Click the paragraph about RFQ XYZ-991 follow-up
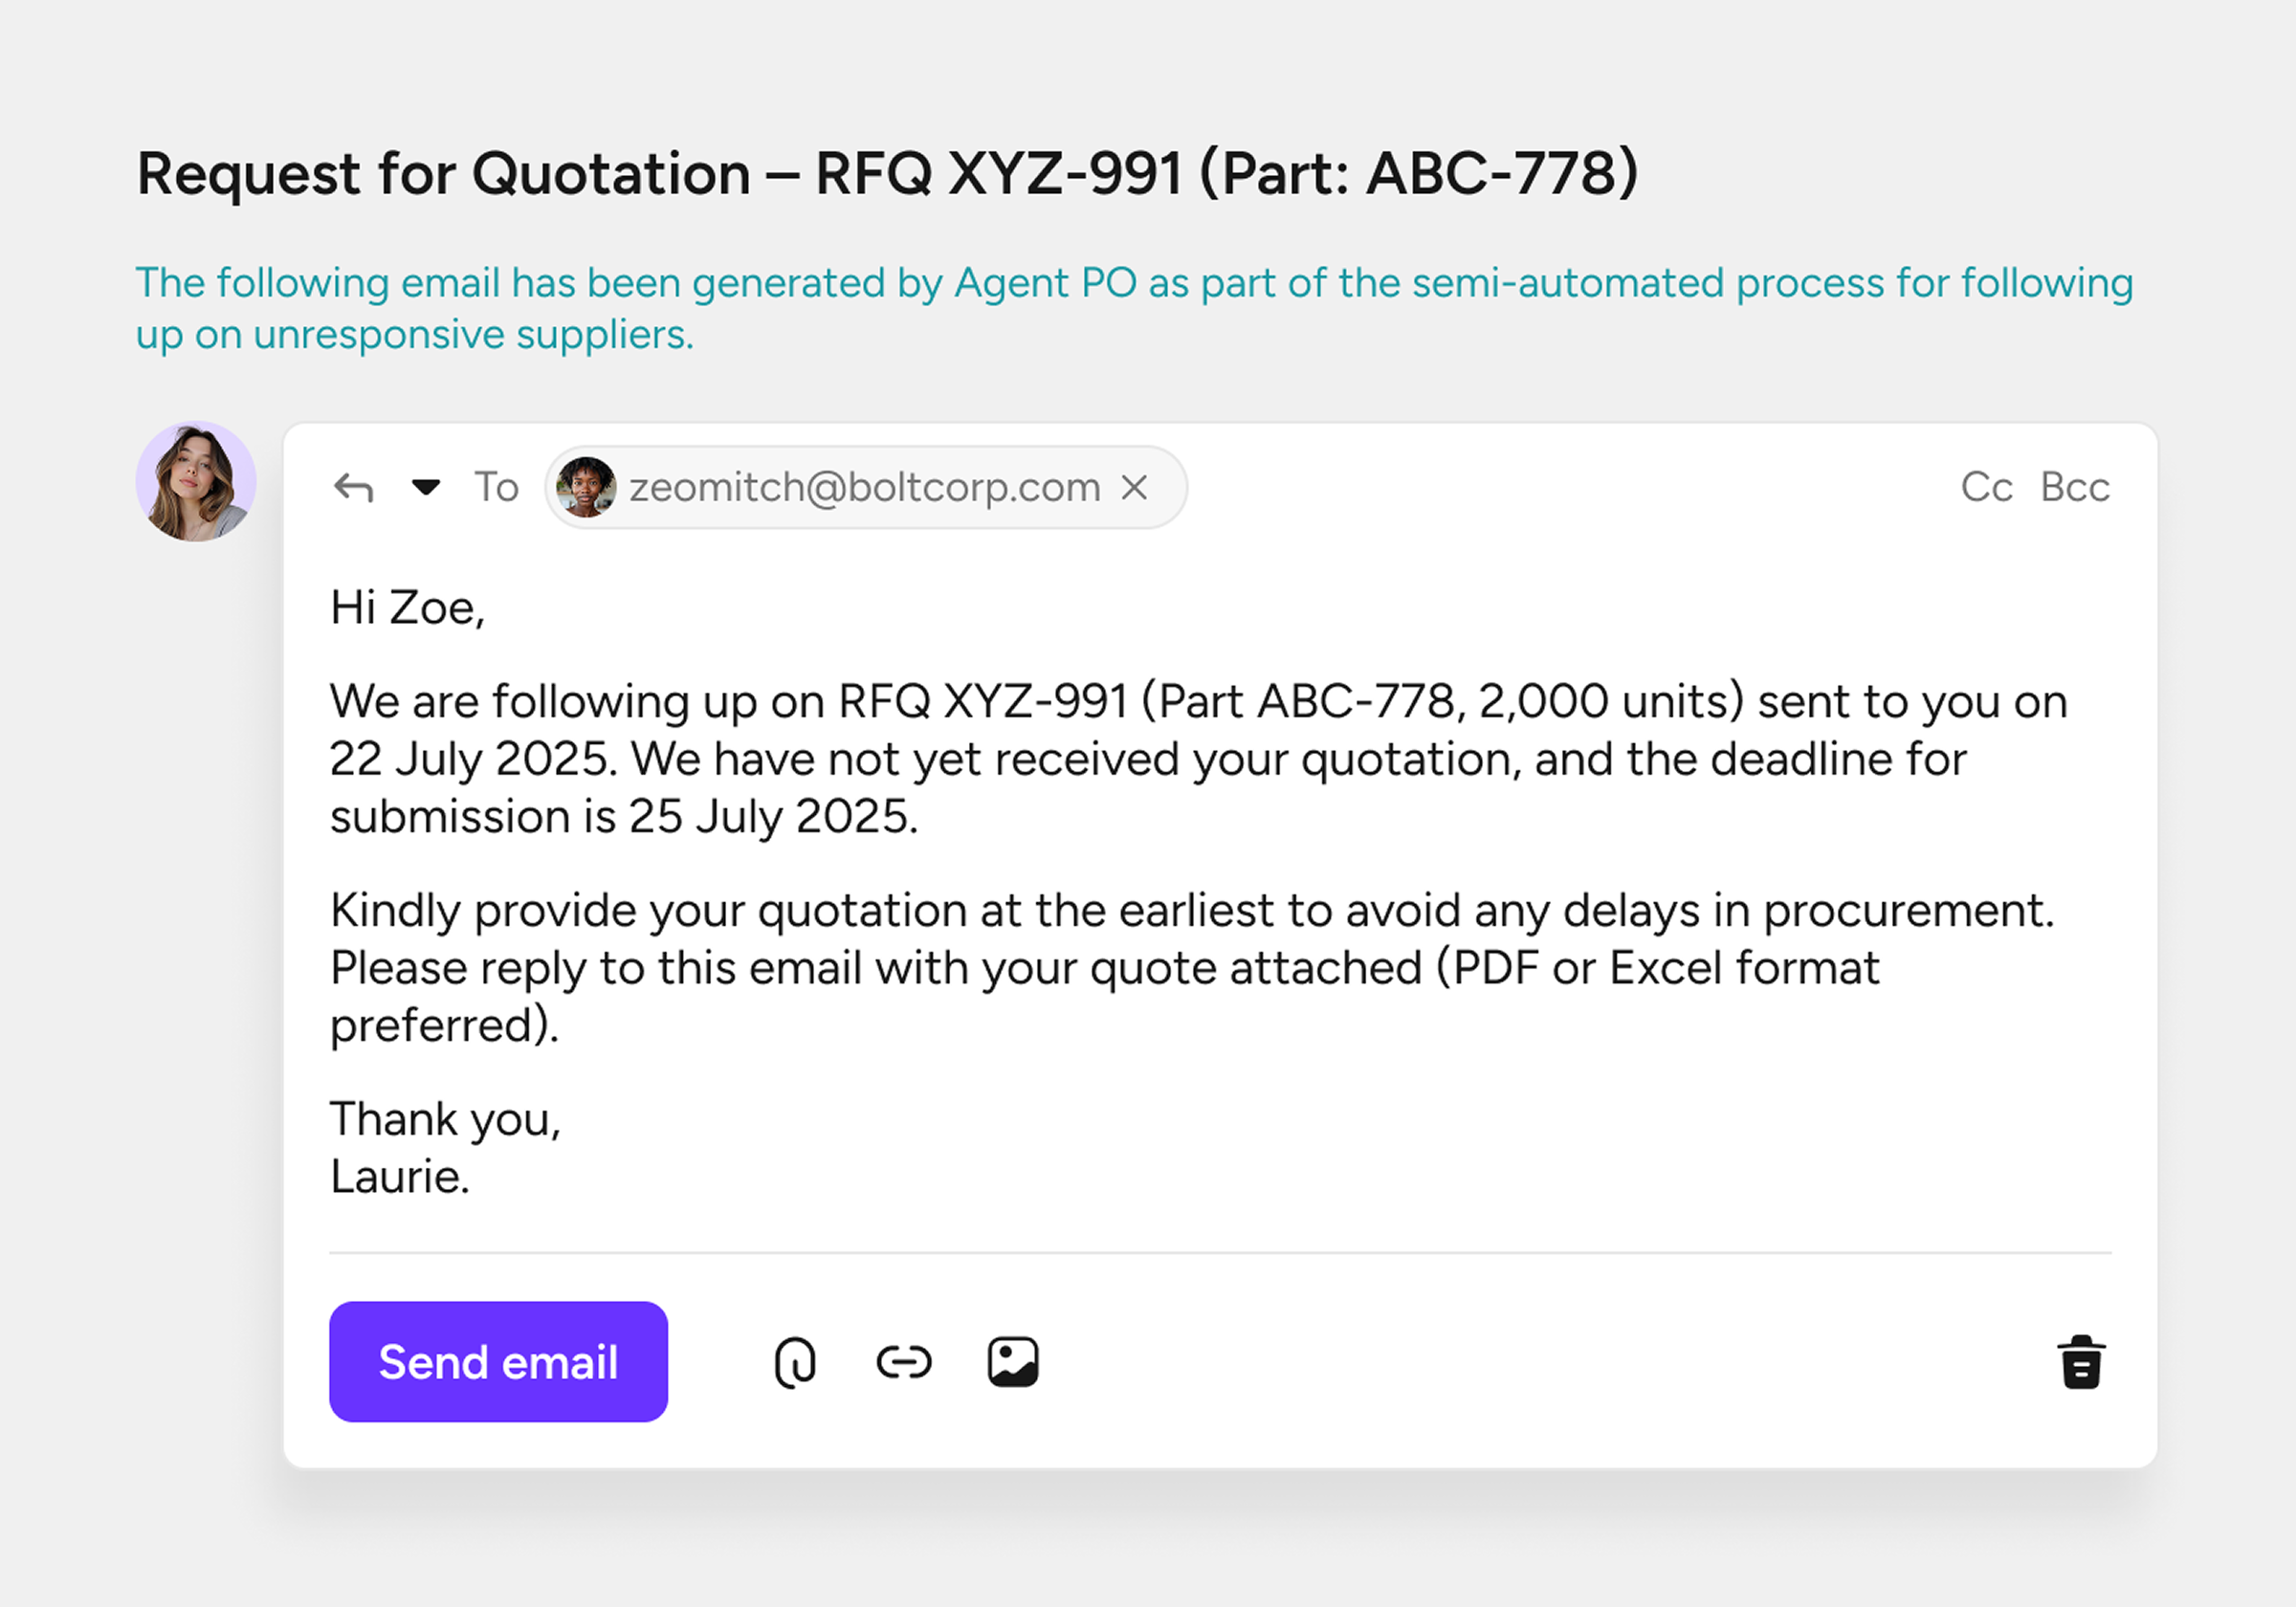This screenshot has width=2296, height=1607. pos(1198,759)
